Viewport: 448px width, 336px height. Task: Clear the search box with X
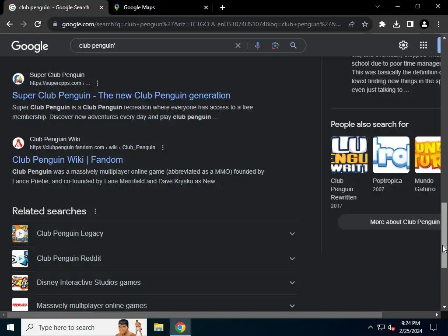tap(238, 45)
